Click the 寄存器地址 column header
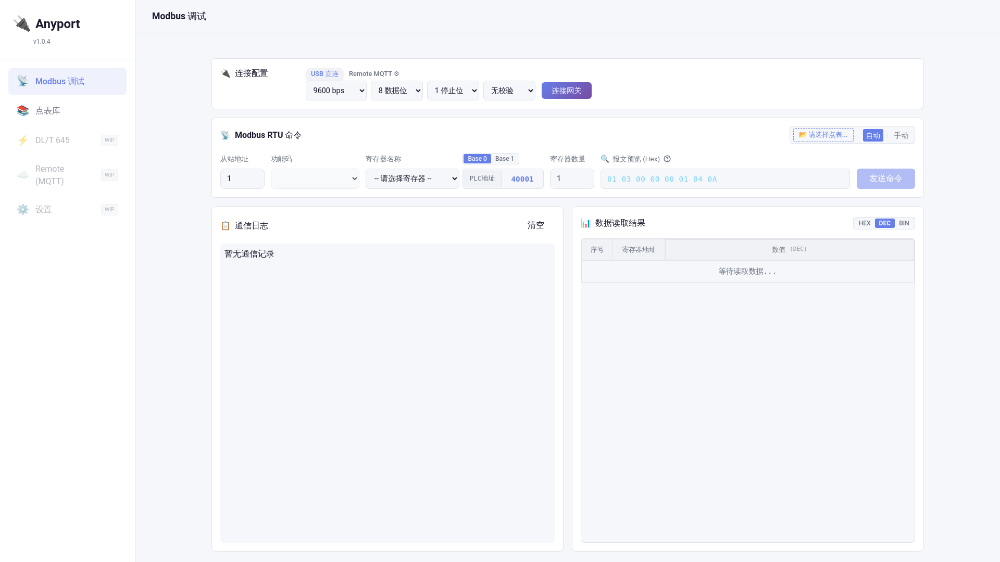This screenshot has height=562, width=1000. point(639,250)
